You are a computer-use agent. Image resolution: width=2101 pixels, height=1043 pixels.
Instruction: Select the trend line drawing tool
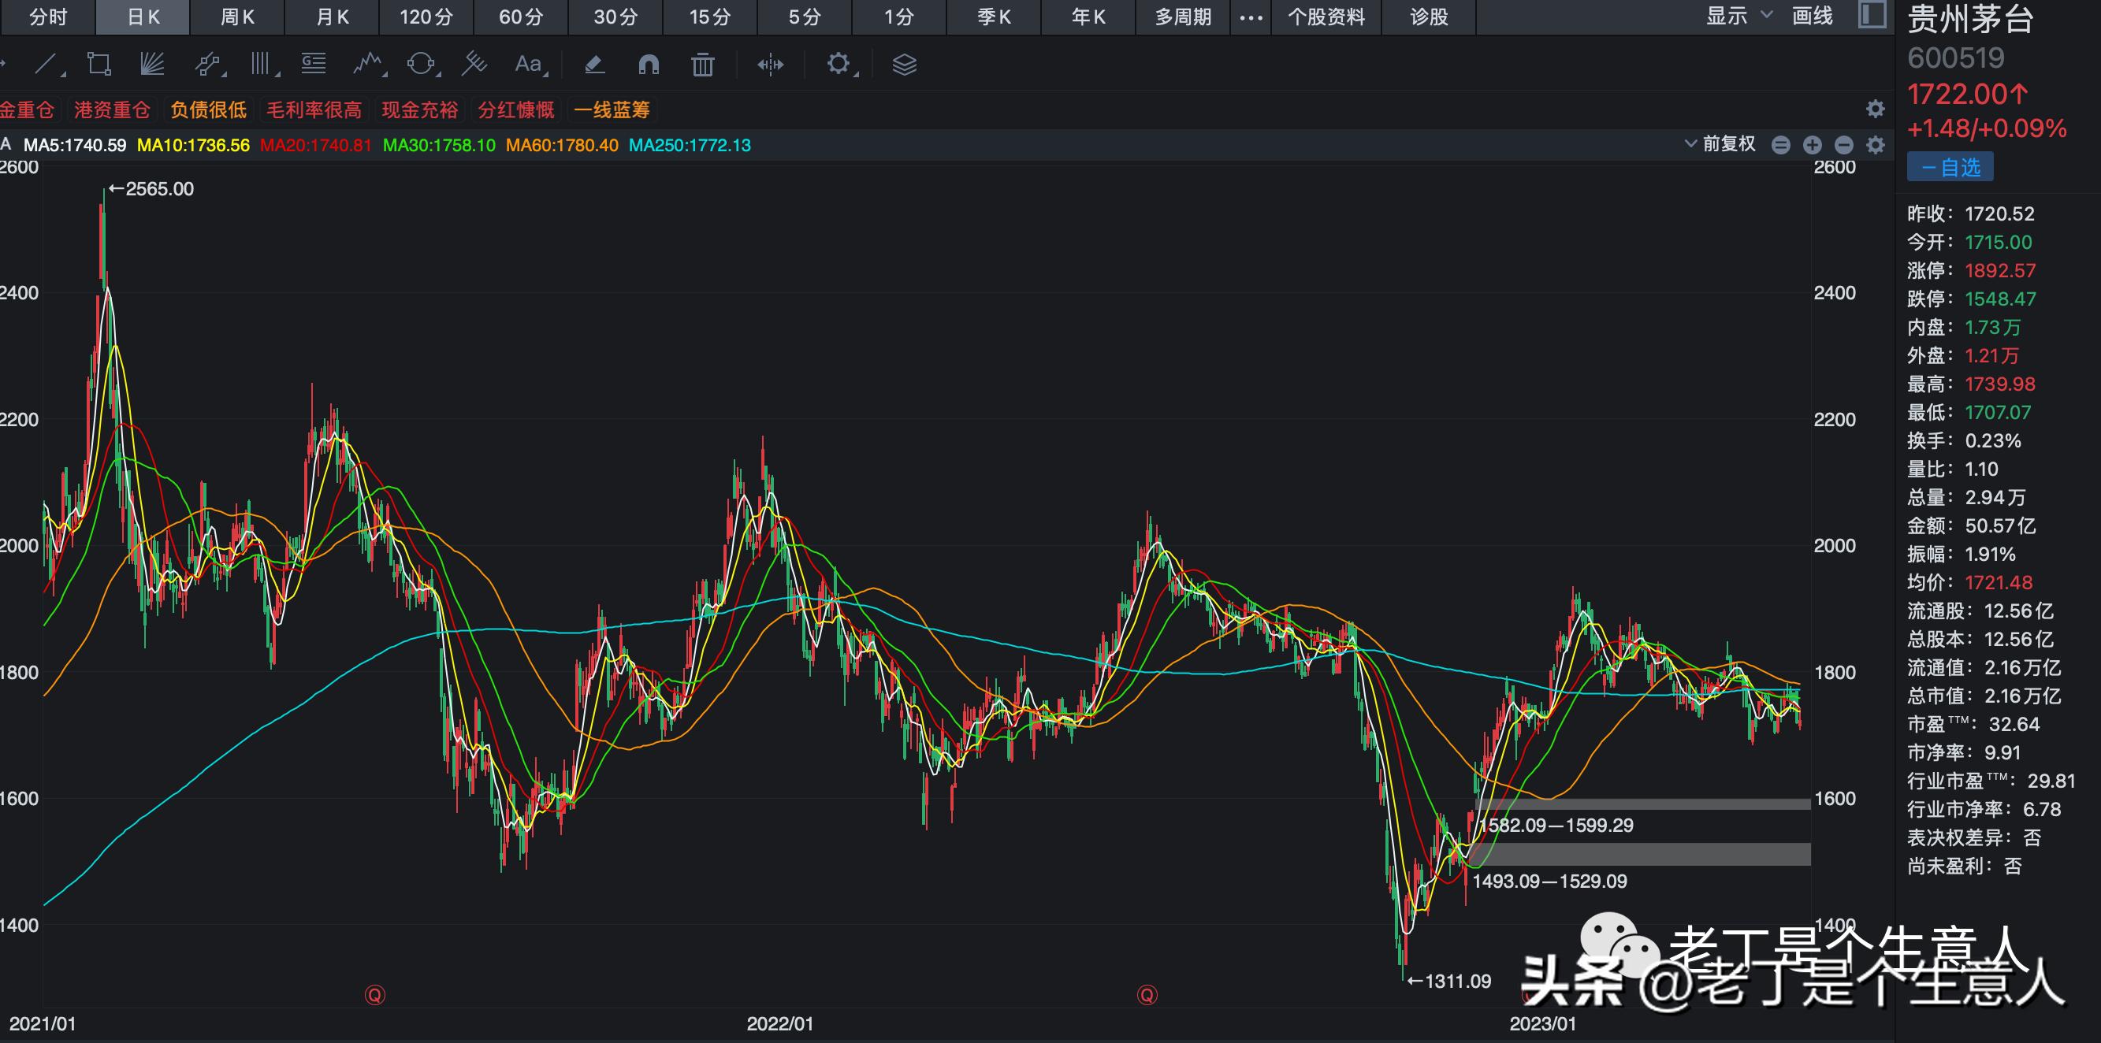coord(47,65)
